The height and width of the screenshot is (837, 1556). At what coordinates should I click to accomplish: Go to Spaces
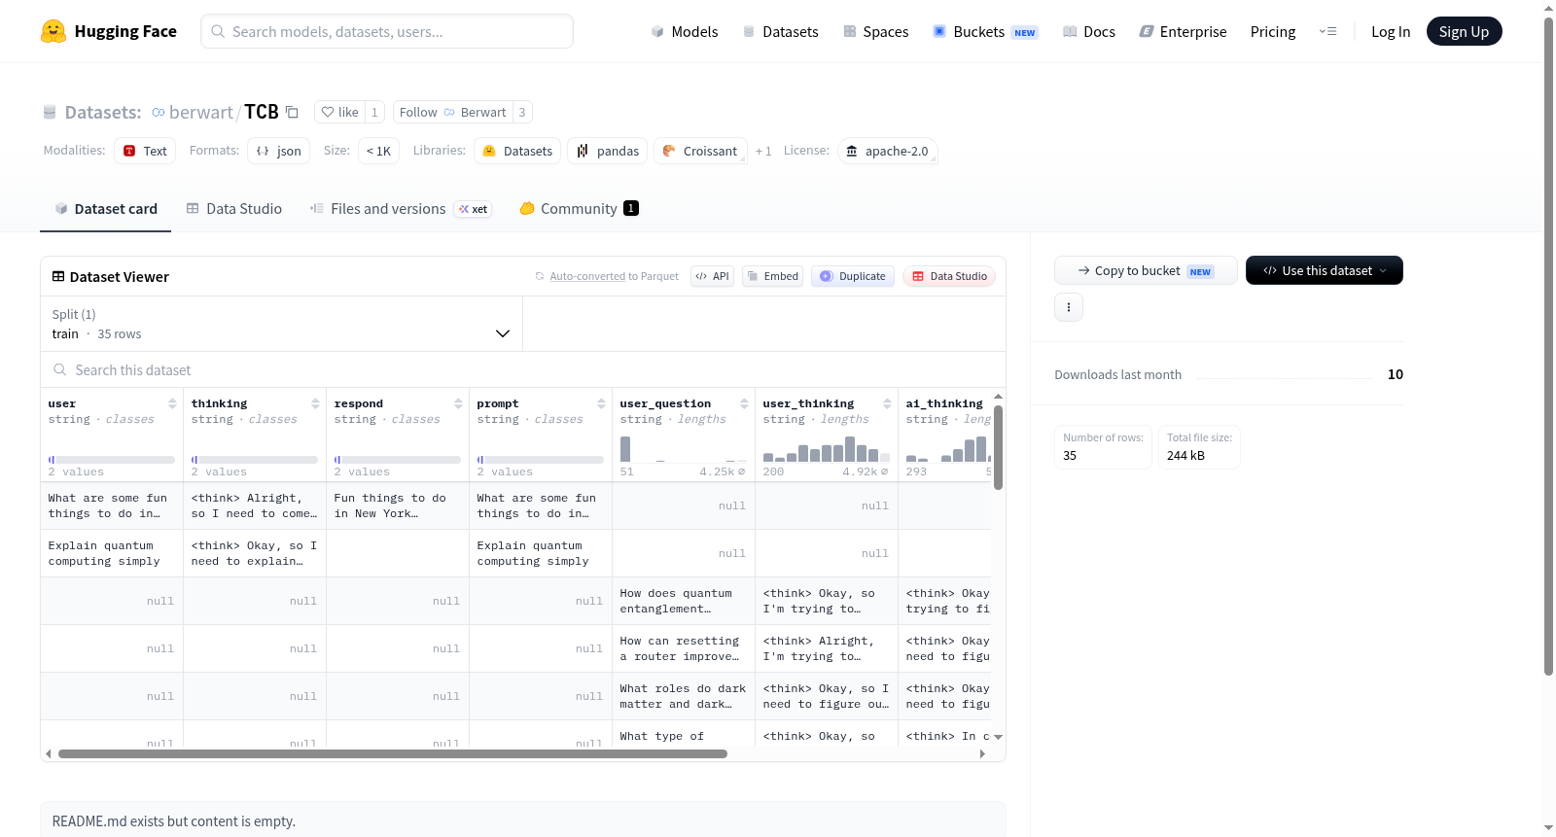[x=875, y=31]
